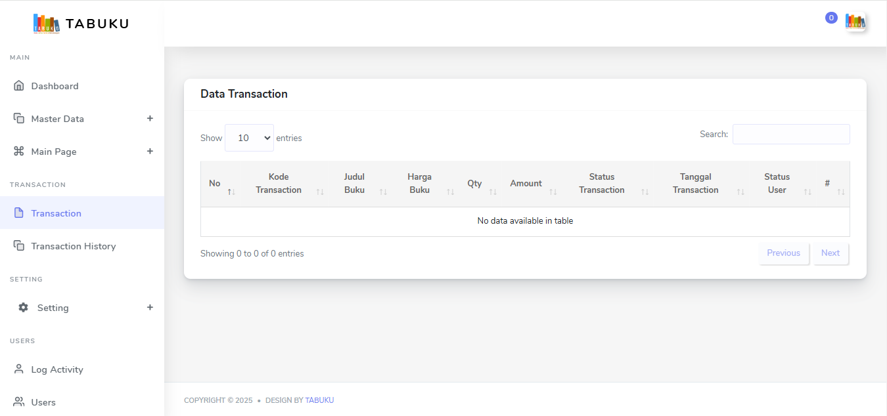887x416 pixels.
Task: Click the table Search input field
Action: click(791, 135)
